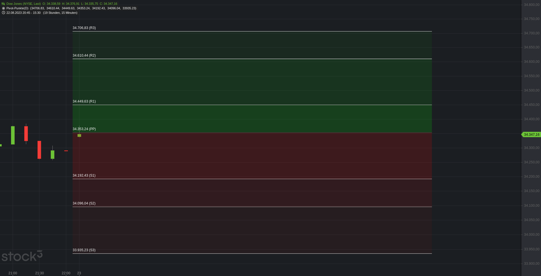Click the Pivot-Punkte indicator circle icon
541x276 pixels.
click(x=3, y=8)
